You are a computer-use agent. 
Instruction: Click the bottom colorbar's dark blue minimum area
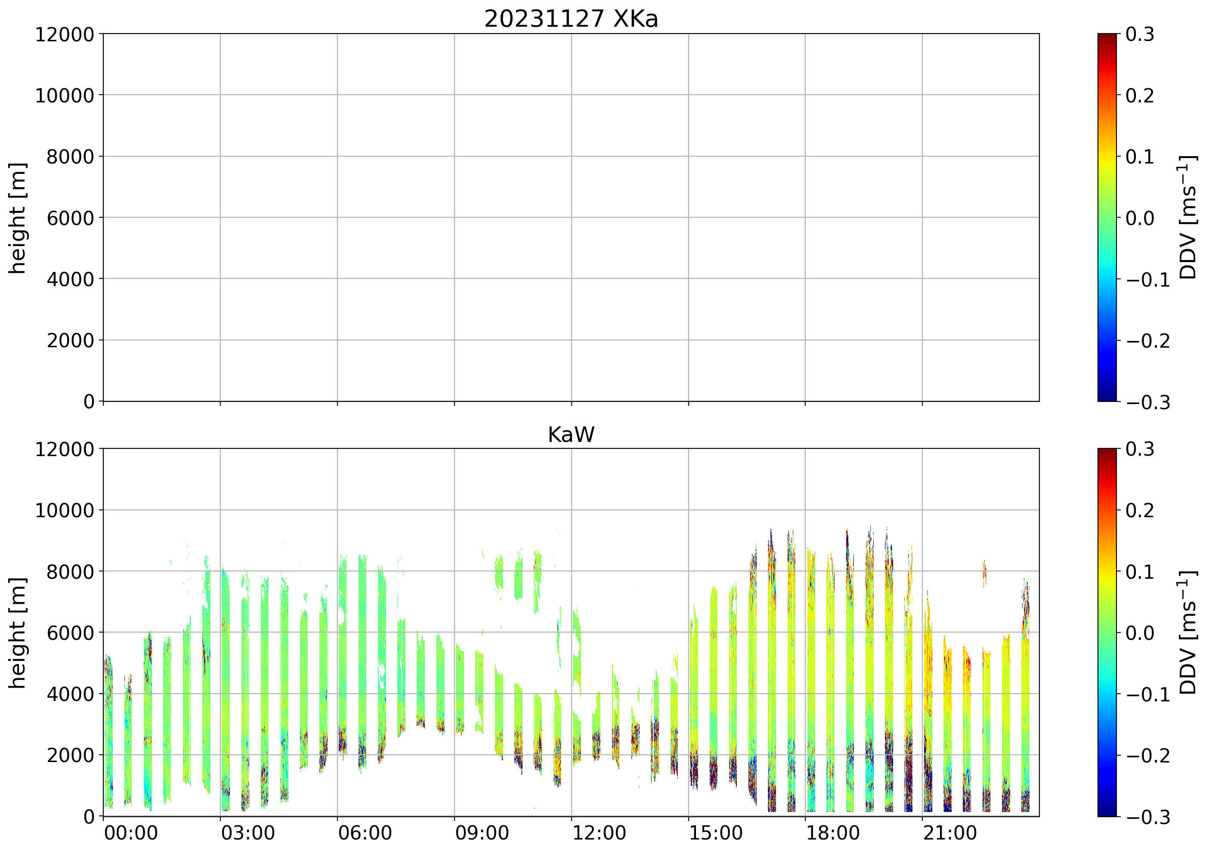[1107, 808]
